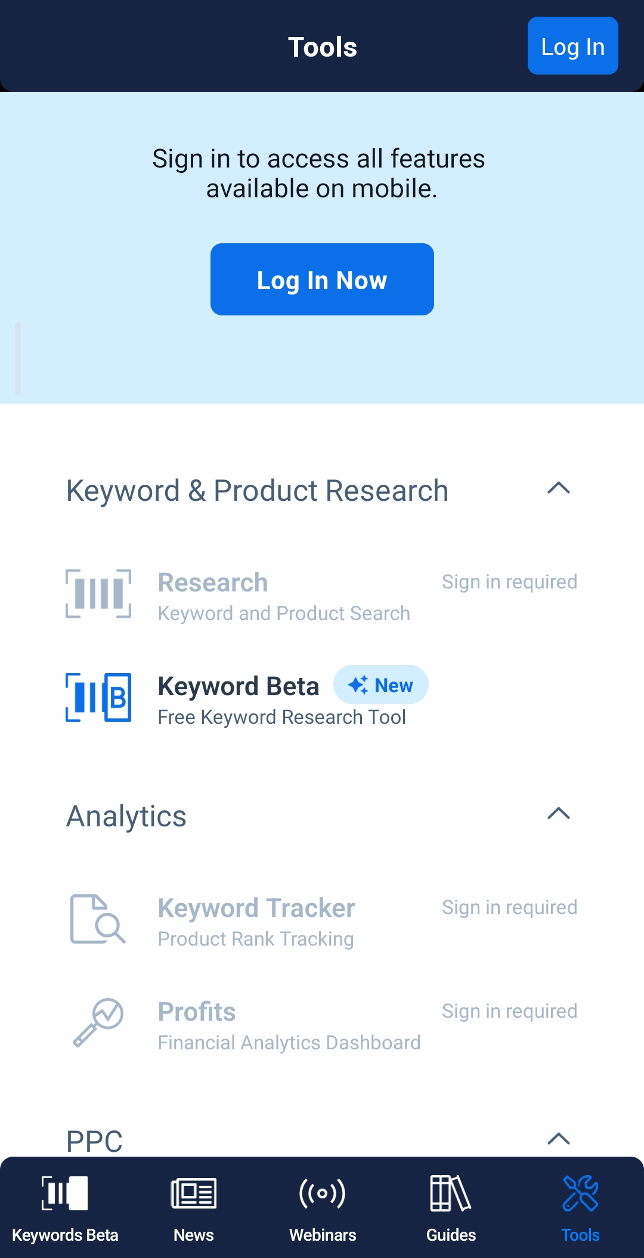The width and height of the screenshot is (644, 1258).
Task: Click the Log In header button
Action: (x=573, y=46)
